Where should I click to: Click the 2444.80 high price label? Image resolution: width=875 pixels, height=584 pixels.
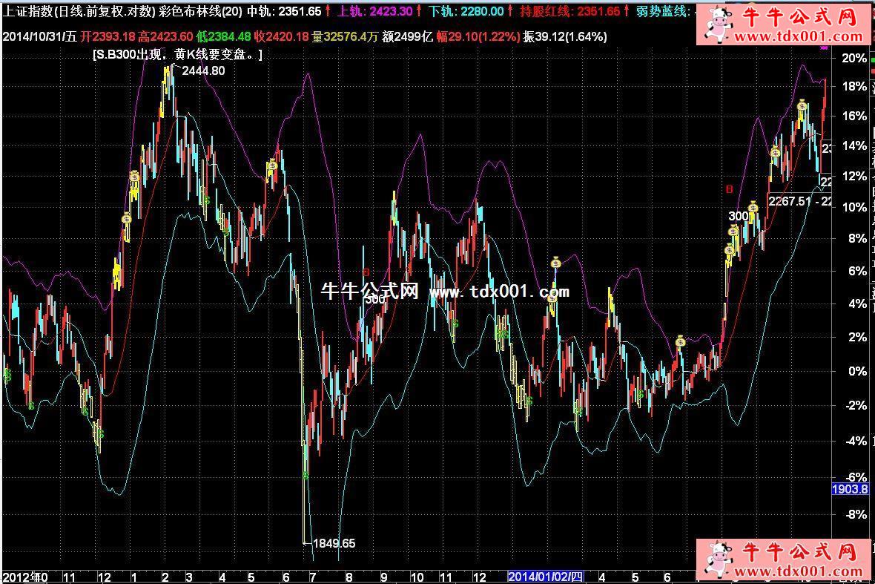click(202, 70)
